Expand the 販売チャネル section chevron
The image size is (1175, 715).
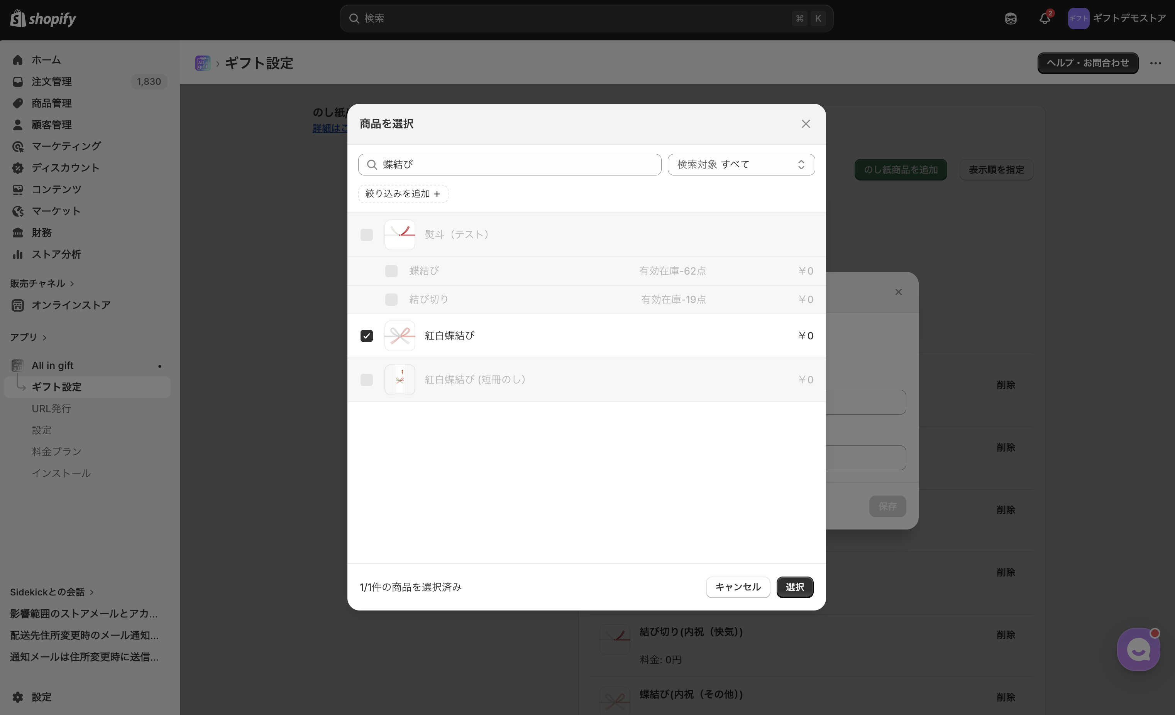(72, 284)
